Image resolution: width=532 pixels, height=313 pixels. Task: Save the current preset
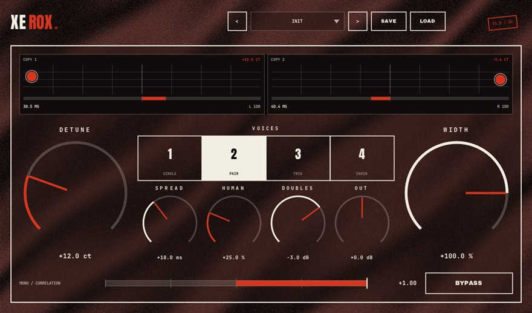tap(389, 21)
